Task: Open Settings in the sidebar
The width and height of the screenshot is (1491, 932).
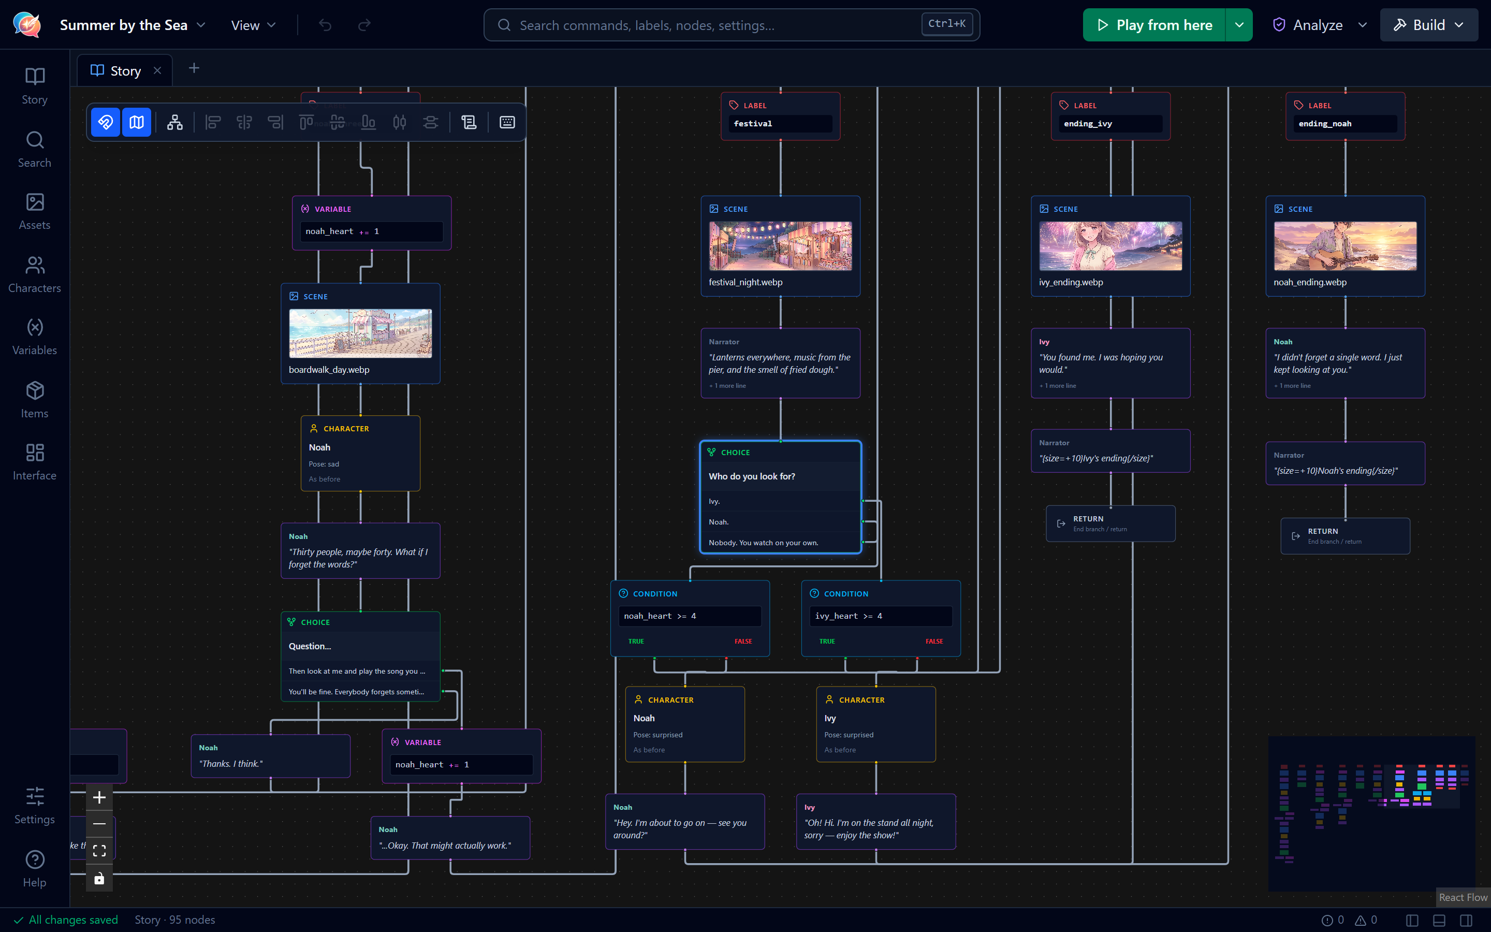Action: point(35,806)
